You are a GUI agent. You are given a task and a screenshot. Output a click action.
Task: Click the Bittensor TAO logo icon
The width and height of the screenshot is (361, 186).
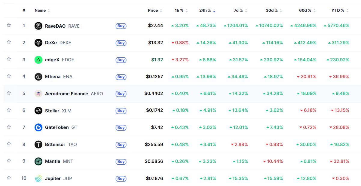[x=38, y=145]
